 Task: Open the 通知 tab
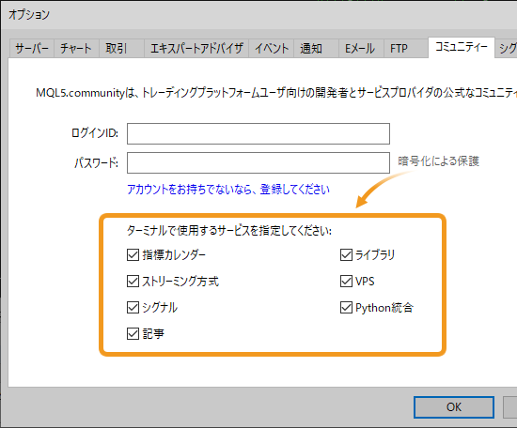(x=316, y=49)
